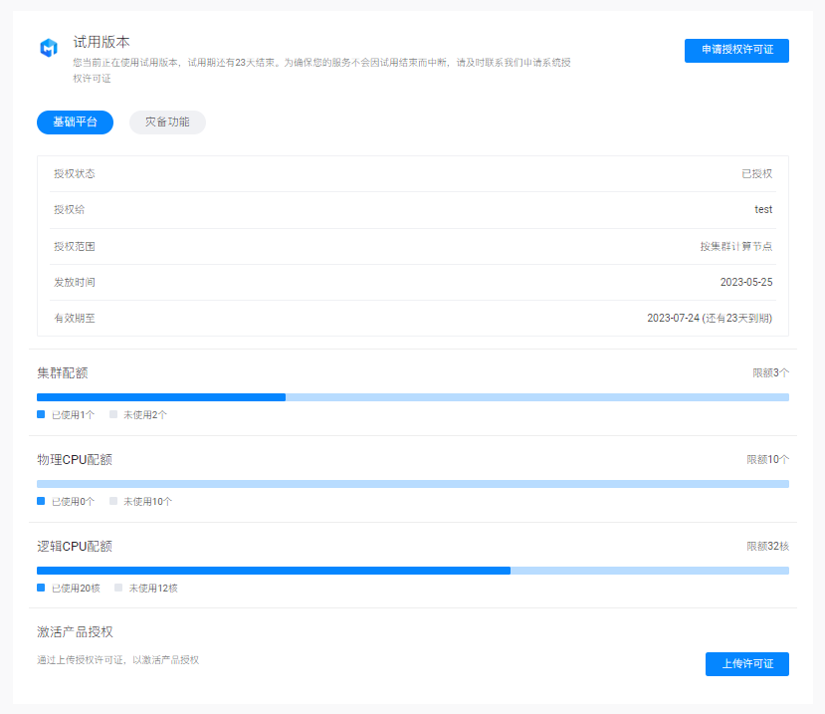The width and height of the screenshot is (825, 714).
Task: Select the 授权状态 row
Action: coord(412,173)
